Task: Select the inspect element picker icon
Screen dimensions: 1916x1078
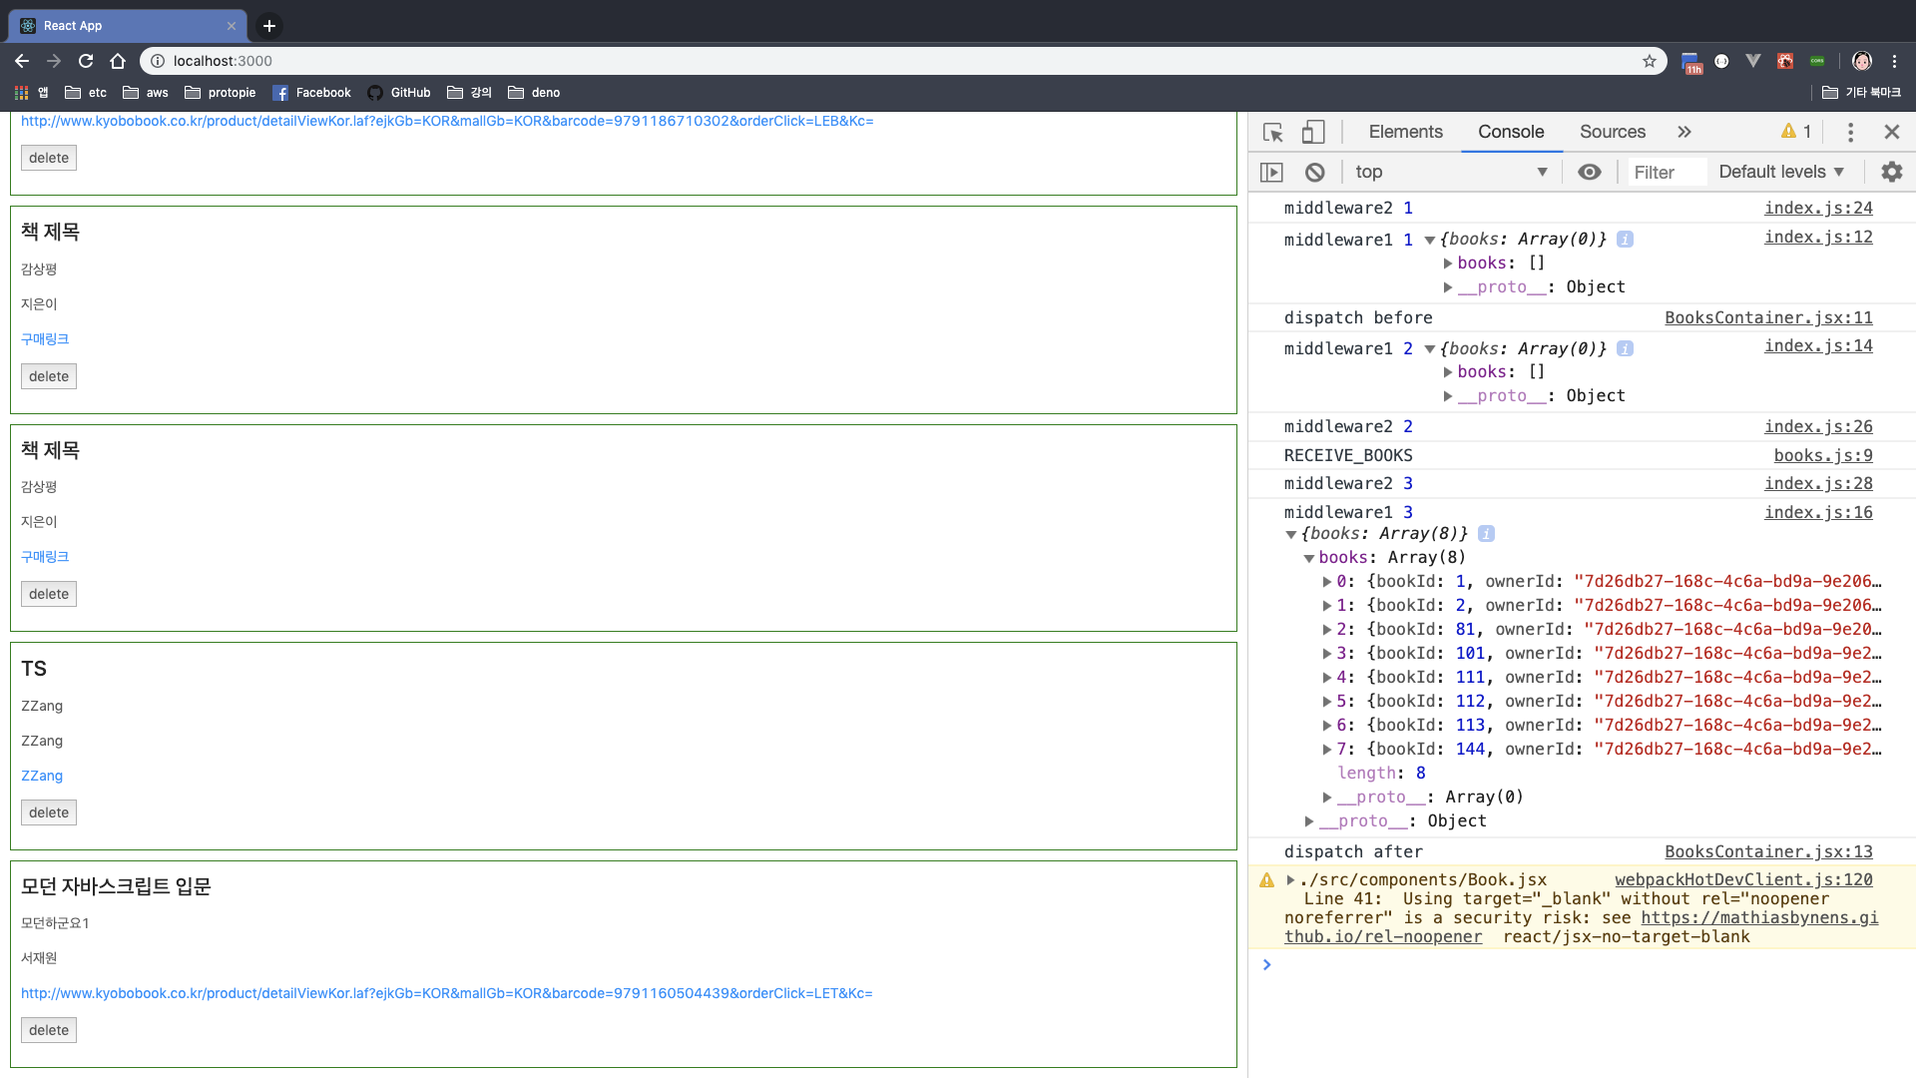Action: tap(1272, 132)
